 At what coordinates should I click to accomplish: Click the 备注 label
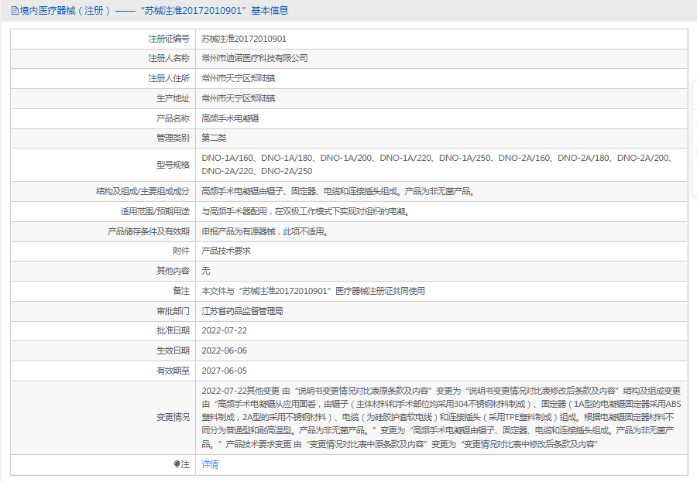tap(181, 291)
